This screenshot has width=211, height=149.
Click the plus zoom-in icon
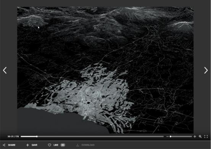(195, 136)
